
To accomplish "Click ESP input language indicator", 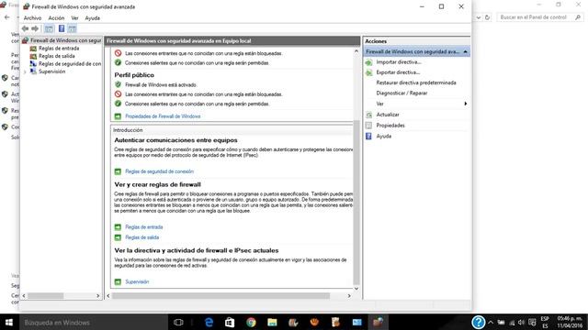I will (x=545, y=322).
